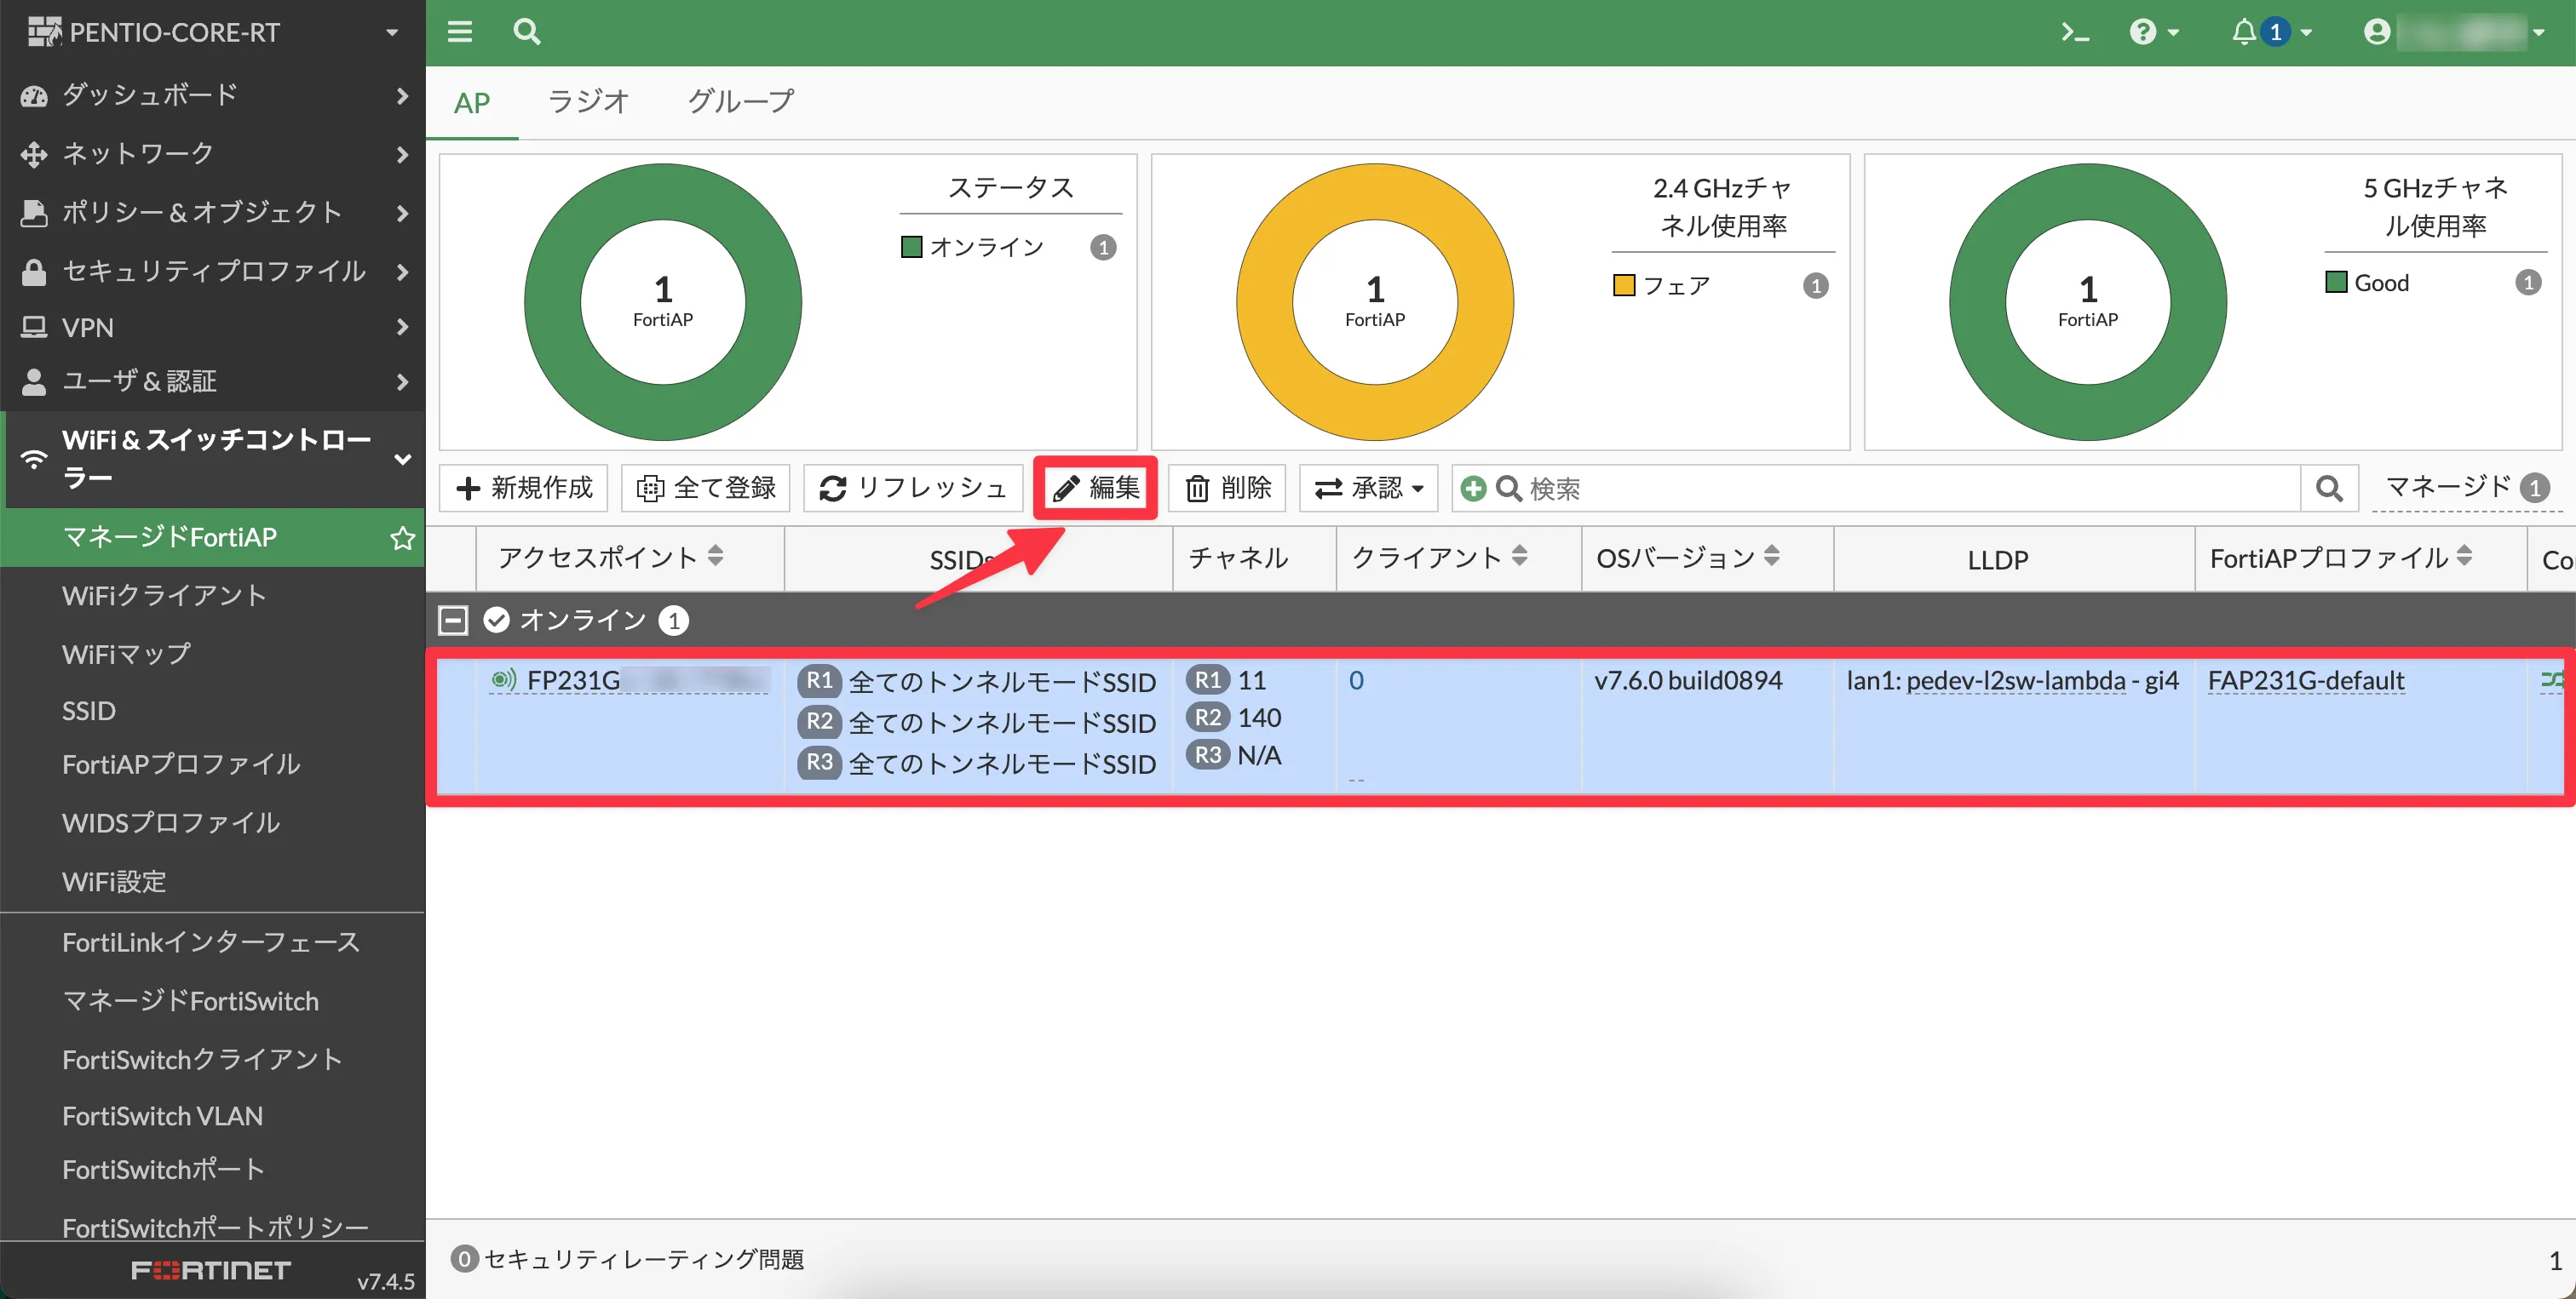Viewport: 2576px width, 1299px height.
Task: Open FortiSwitchクライアント page
Action: [x=202, y=1059]
